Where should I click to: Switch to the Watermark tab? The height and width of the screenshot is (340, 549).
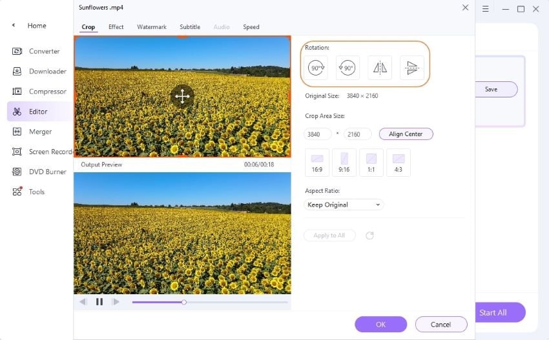[x=152, y=27]
